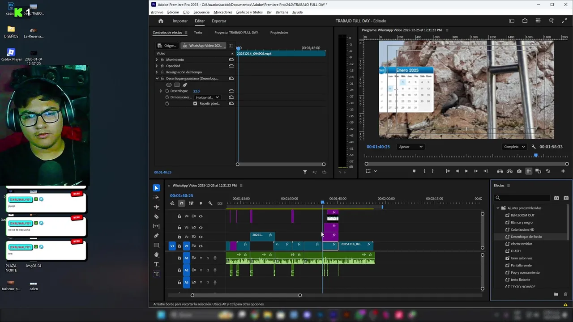Open the Propiedades panel tab
Screen dimensions: 573x322
[x=279, y=32]
